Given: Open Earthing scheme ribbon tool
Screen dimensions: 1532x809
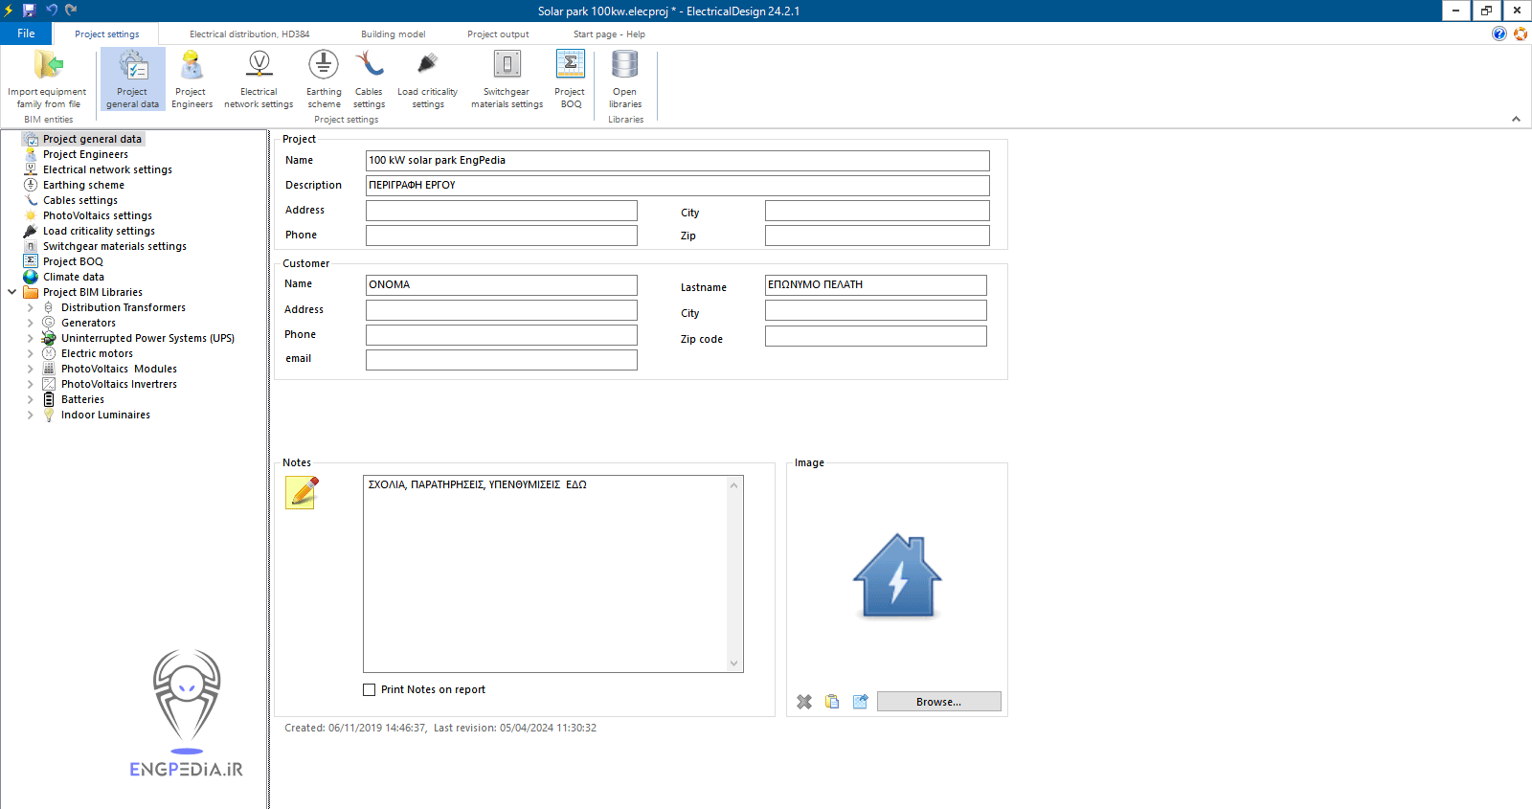Looking at the screenshot, I should pos(324,79).
